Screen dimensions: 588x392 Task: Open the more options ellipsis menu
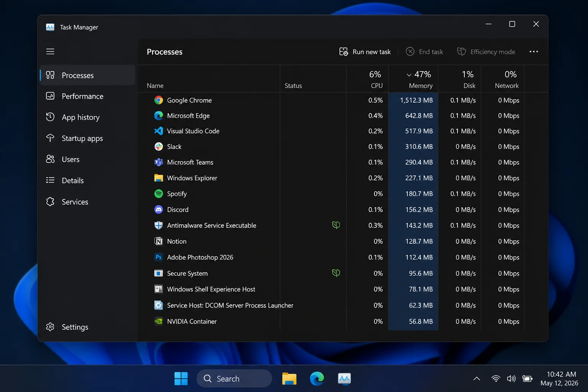(534, 52)
